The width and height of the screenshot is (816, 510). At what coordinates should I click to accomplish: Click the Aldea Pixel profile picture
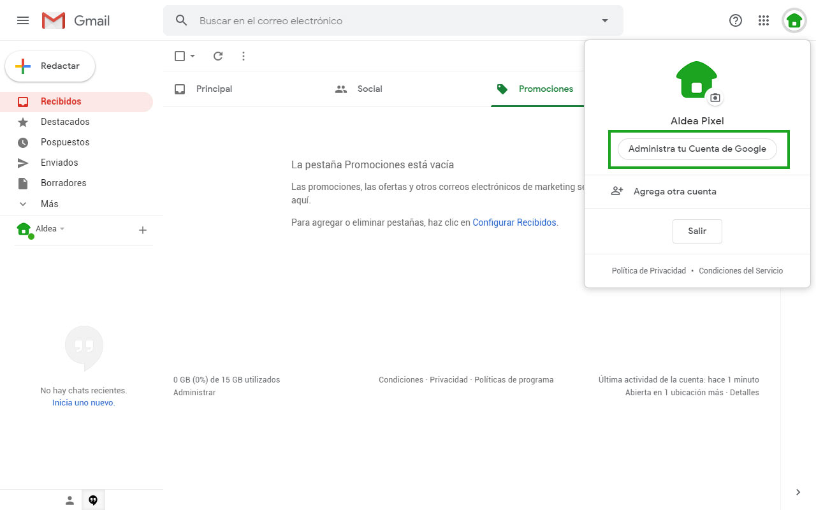(x=697, y=80)
